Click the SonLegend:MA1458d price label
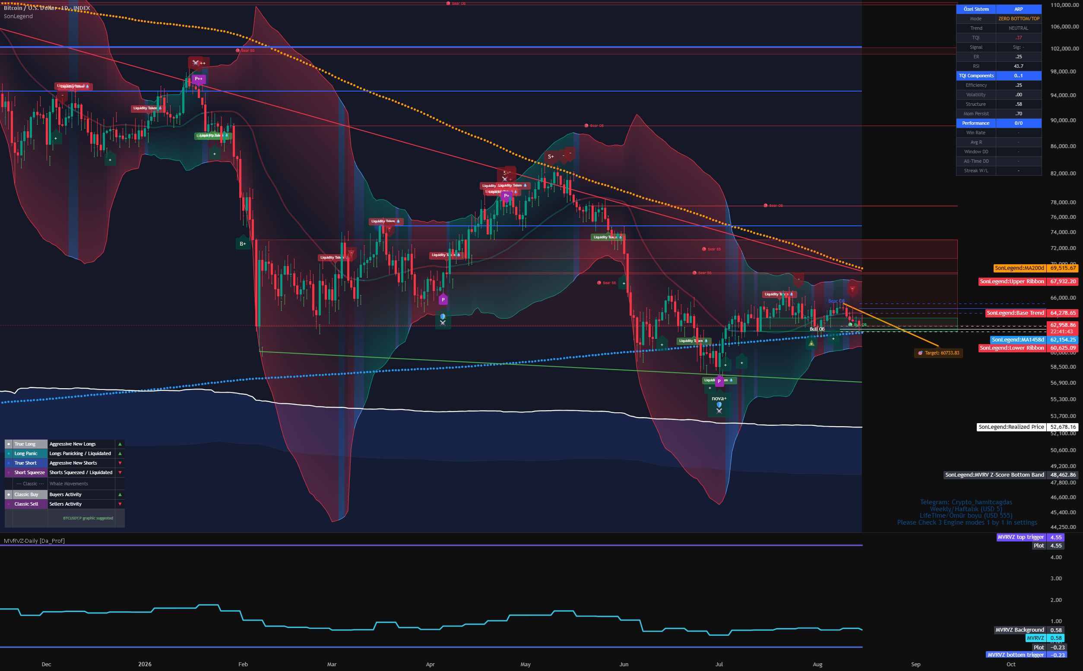 [1018, 339]
